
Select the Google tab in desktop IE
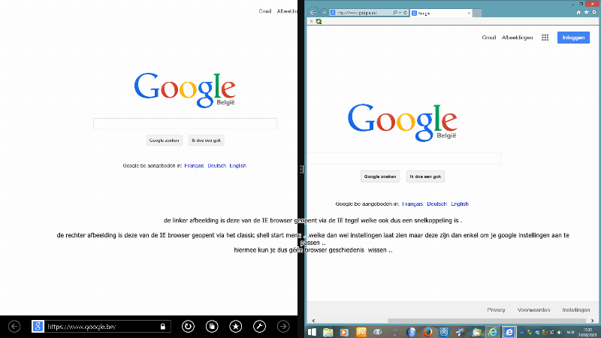[x=441, y=13]
